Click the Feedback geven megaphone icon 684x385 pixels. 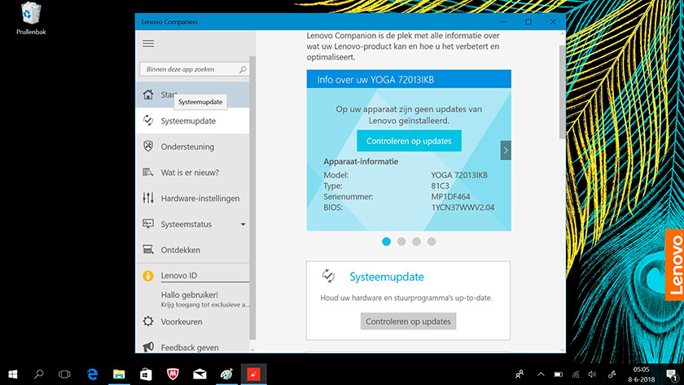(148, 348)
